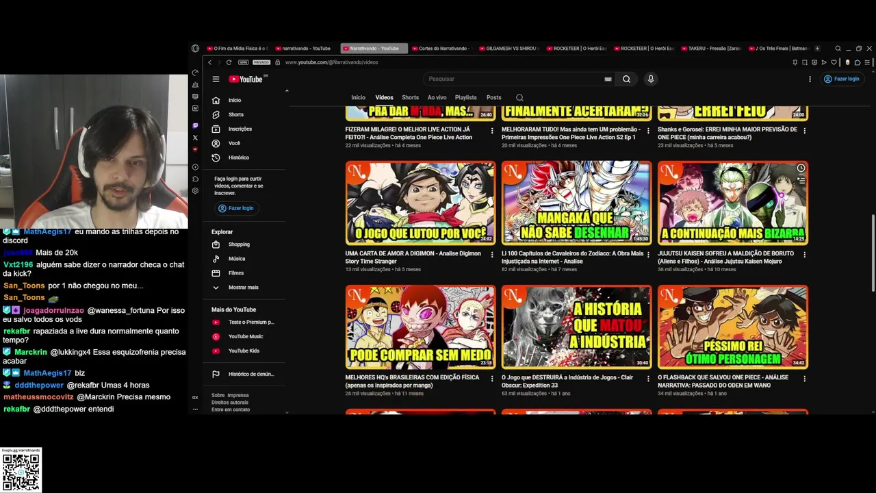The height and width of the screenshot is (493, 876).
Task: Add Jujutsu Kaisen video to queue
Action: 801,181
